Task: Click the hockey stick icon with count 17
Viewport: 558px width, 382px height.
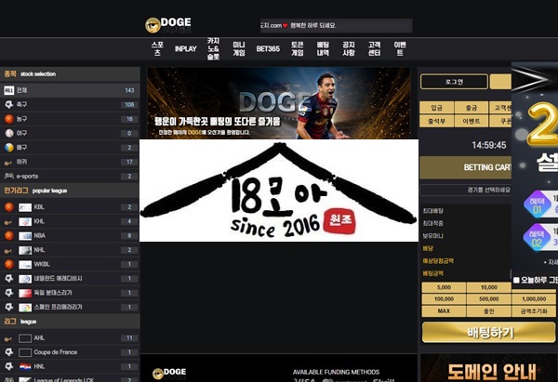Action: [x=8, y=163]
